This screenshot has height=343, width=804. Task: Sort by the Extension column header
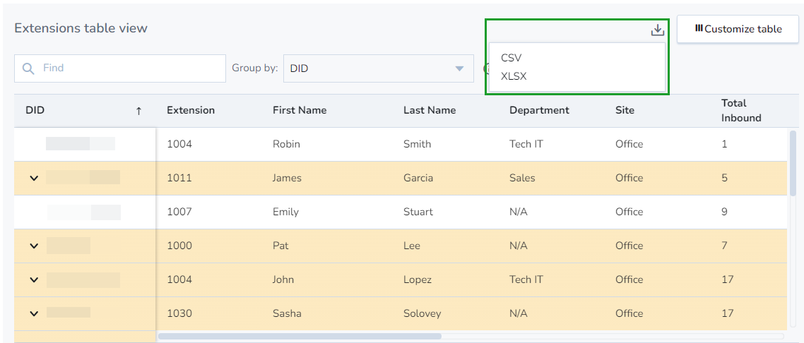191,110
